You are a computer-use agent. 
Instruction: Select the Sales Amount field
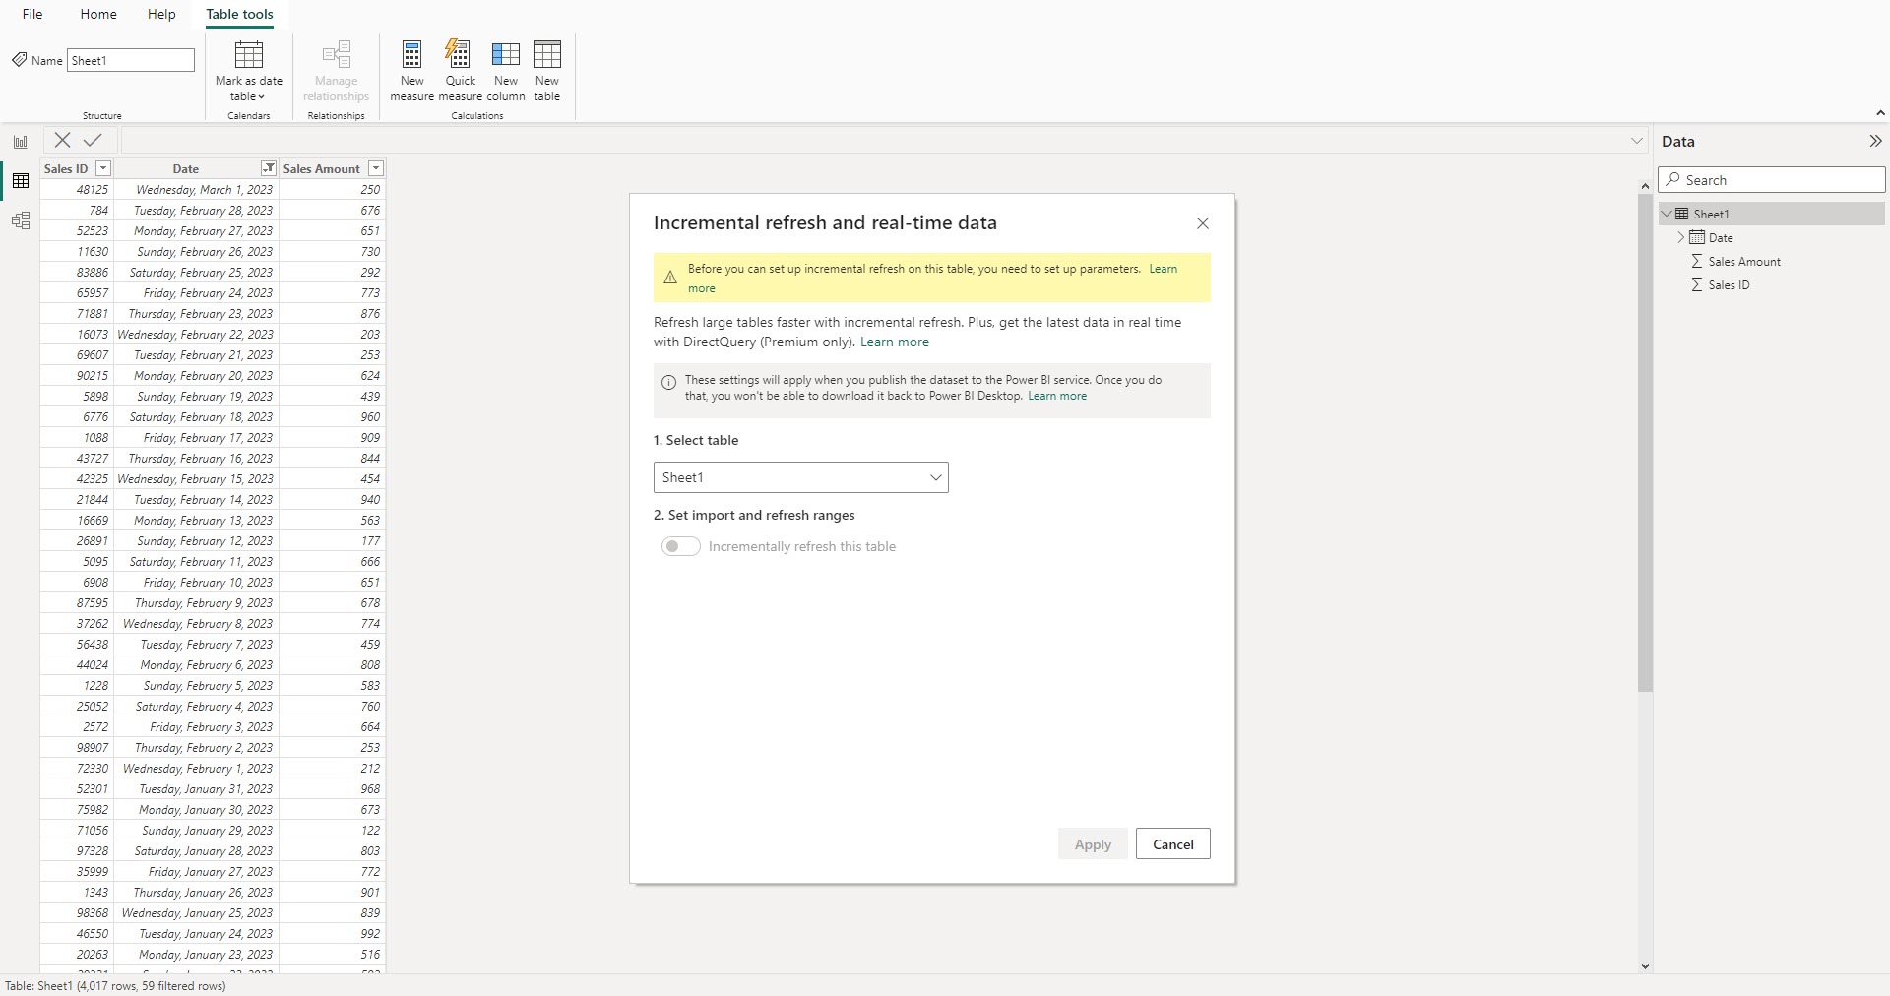pyautogui.click(x=1744, y=261)
